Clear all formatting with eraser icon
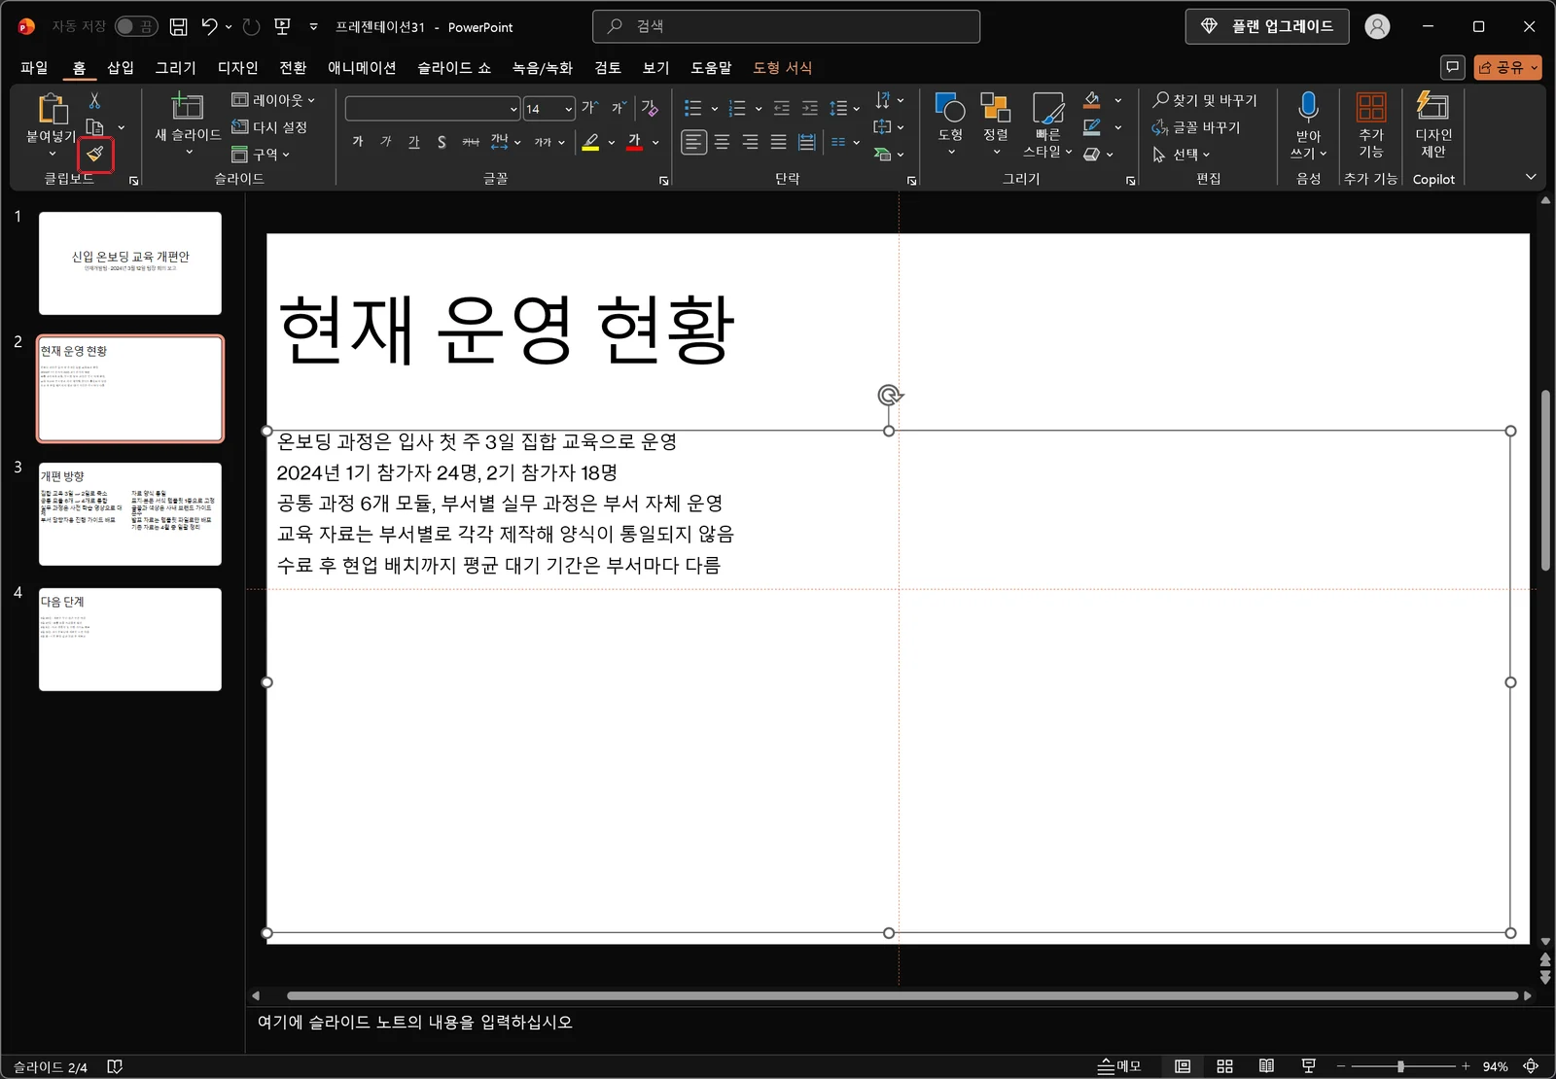Viewport: 1556px width, 1079px height. 650,108
